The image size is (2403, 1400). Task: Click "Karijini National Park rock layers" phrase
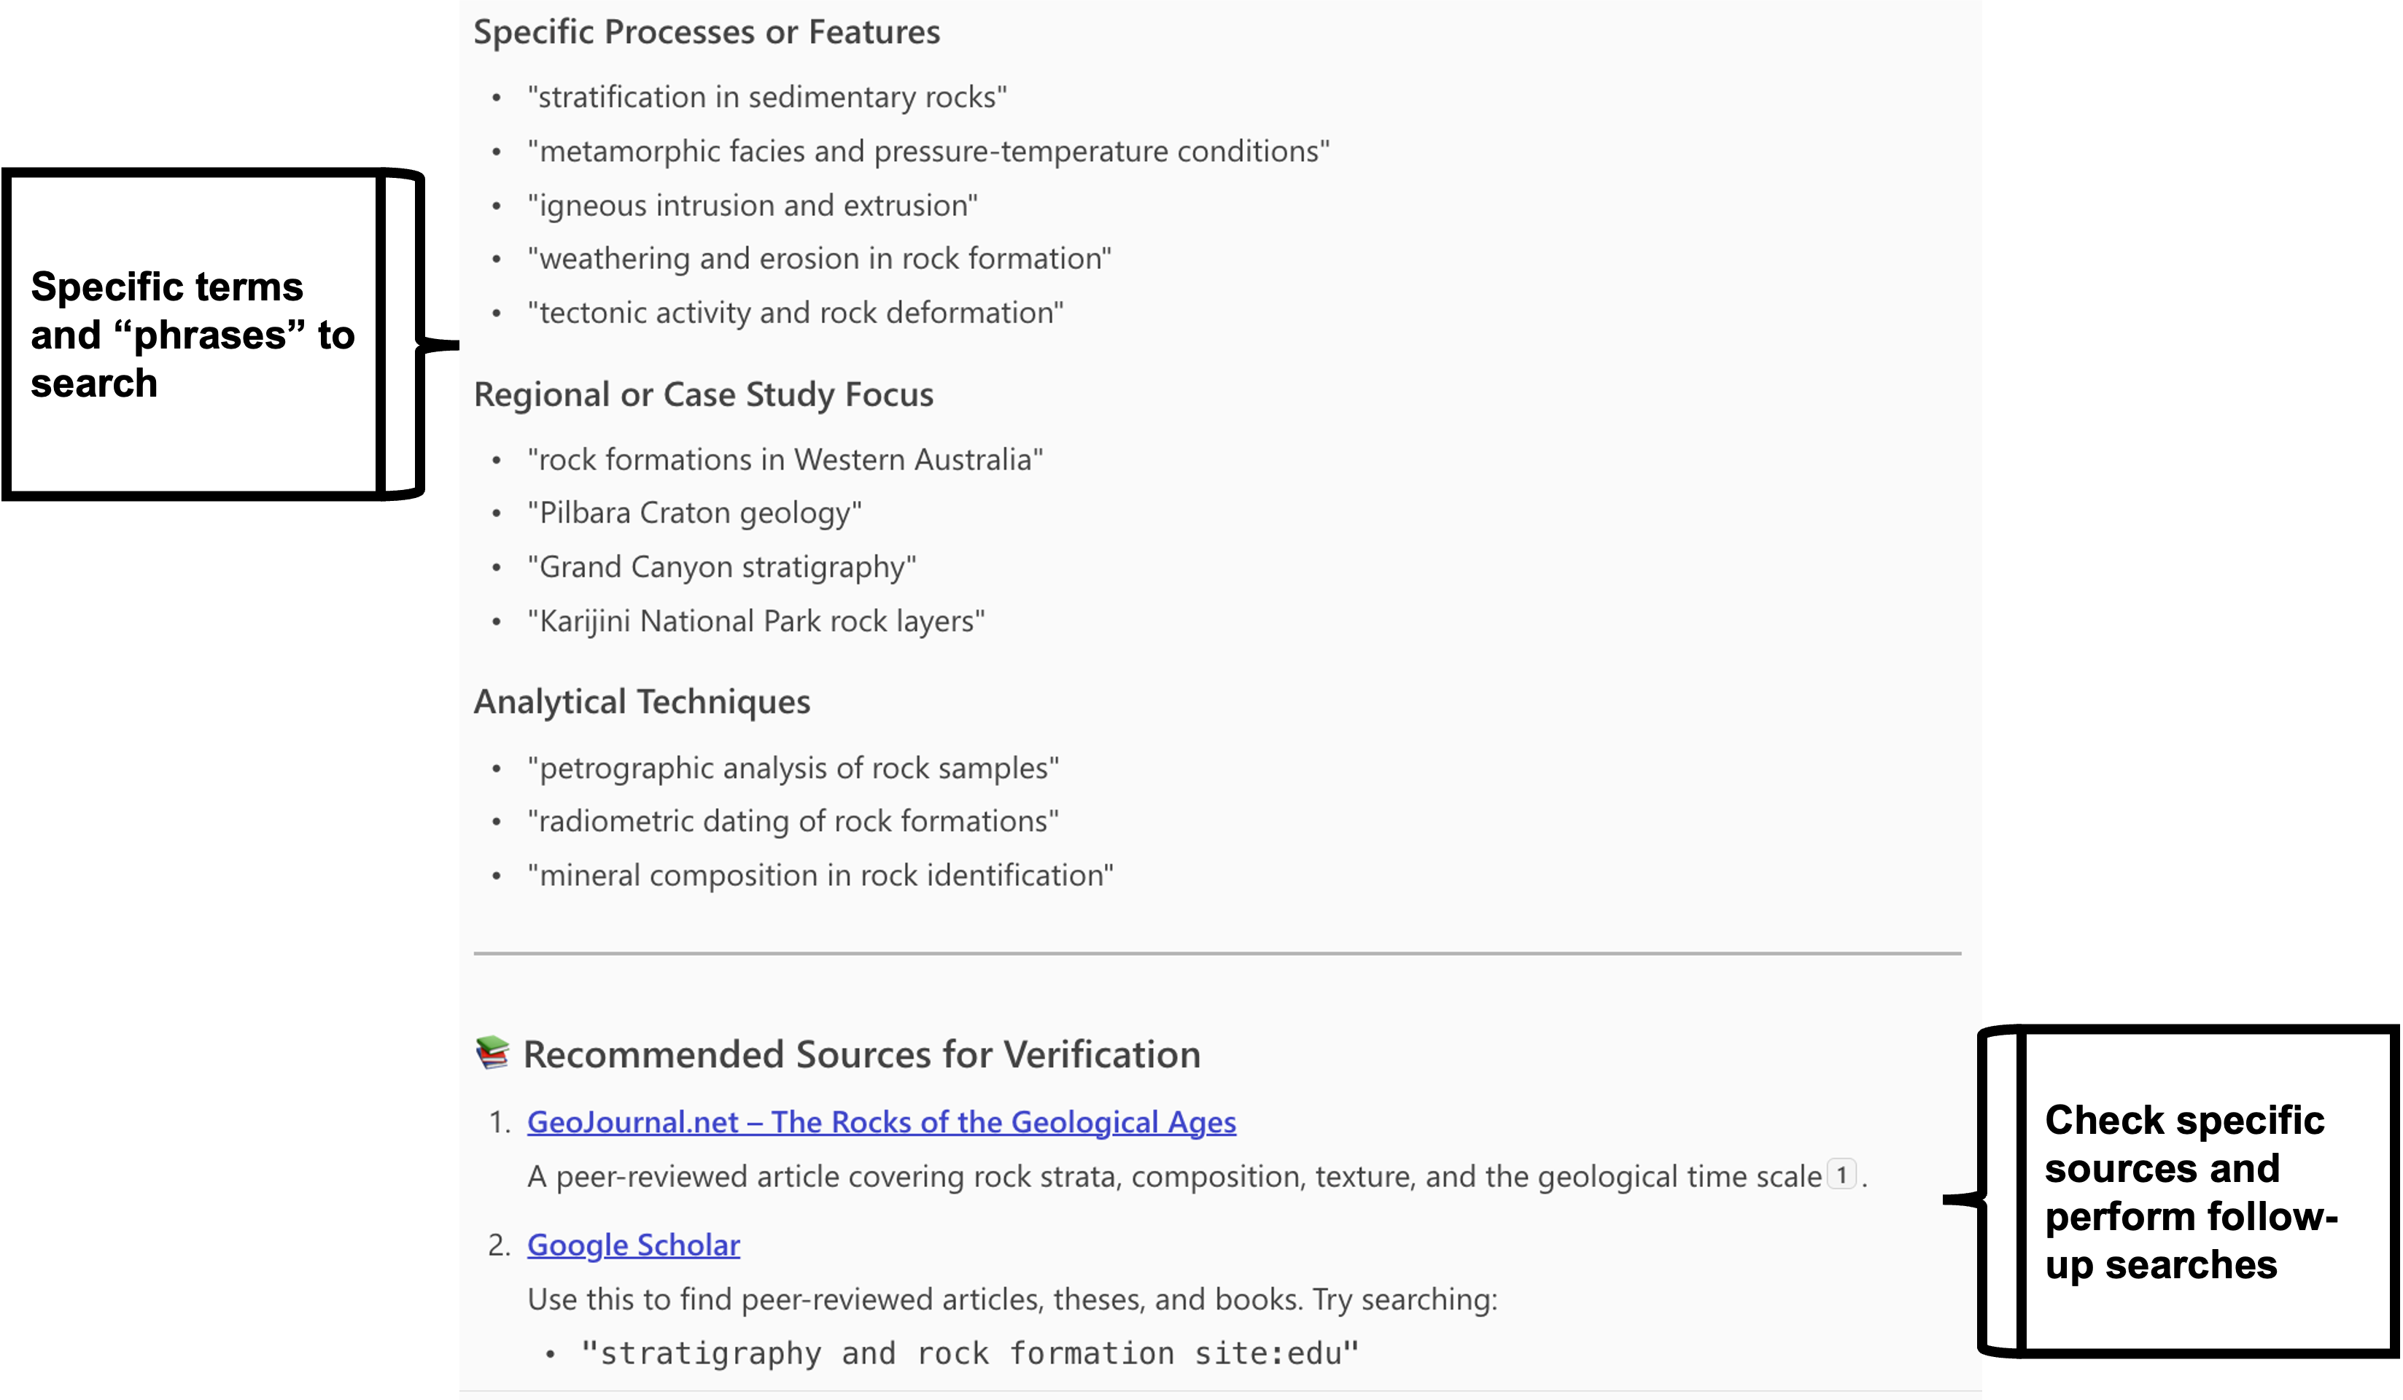click(x=756, y=622)
